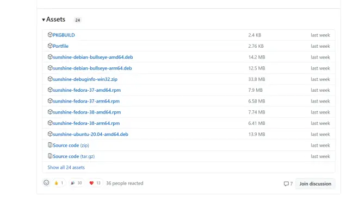Download sunshine-fedora-38-arm64.rpm
359x202 pixels.
pyautogui.click(x=86, y=123)
